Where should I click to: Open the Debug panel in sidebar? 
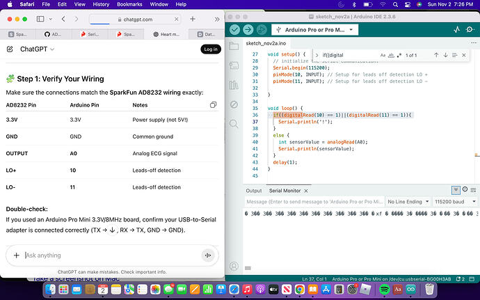click(232, 105)
